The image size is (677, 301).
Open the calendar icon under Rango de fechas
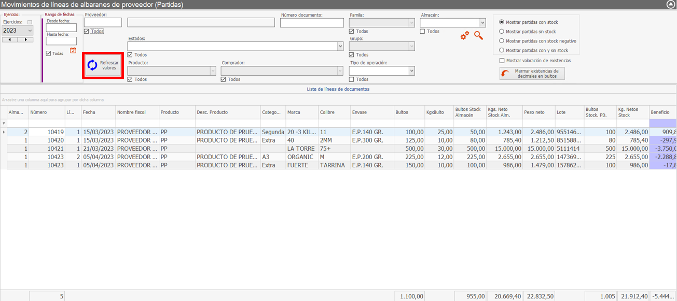[x=73, y=50]
